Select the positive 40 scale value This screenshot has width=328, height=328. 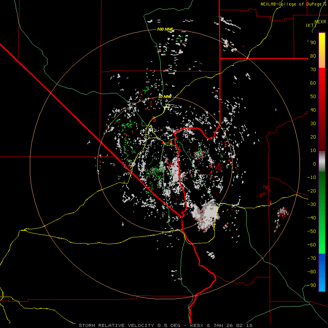(313, 110)
